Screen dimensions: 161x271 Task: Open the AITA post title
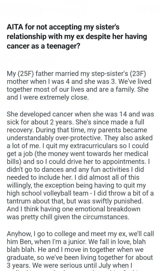click(x=77, y=37)
